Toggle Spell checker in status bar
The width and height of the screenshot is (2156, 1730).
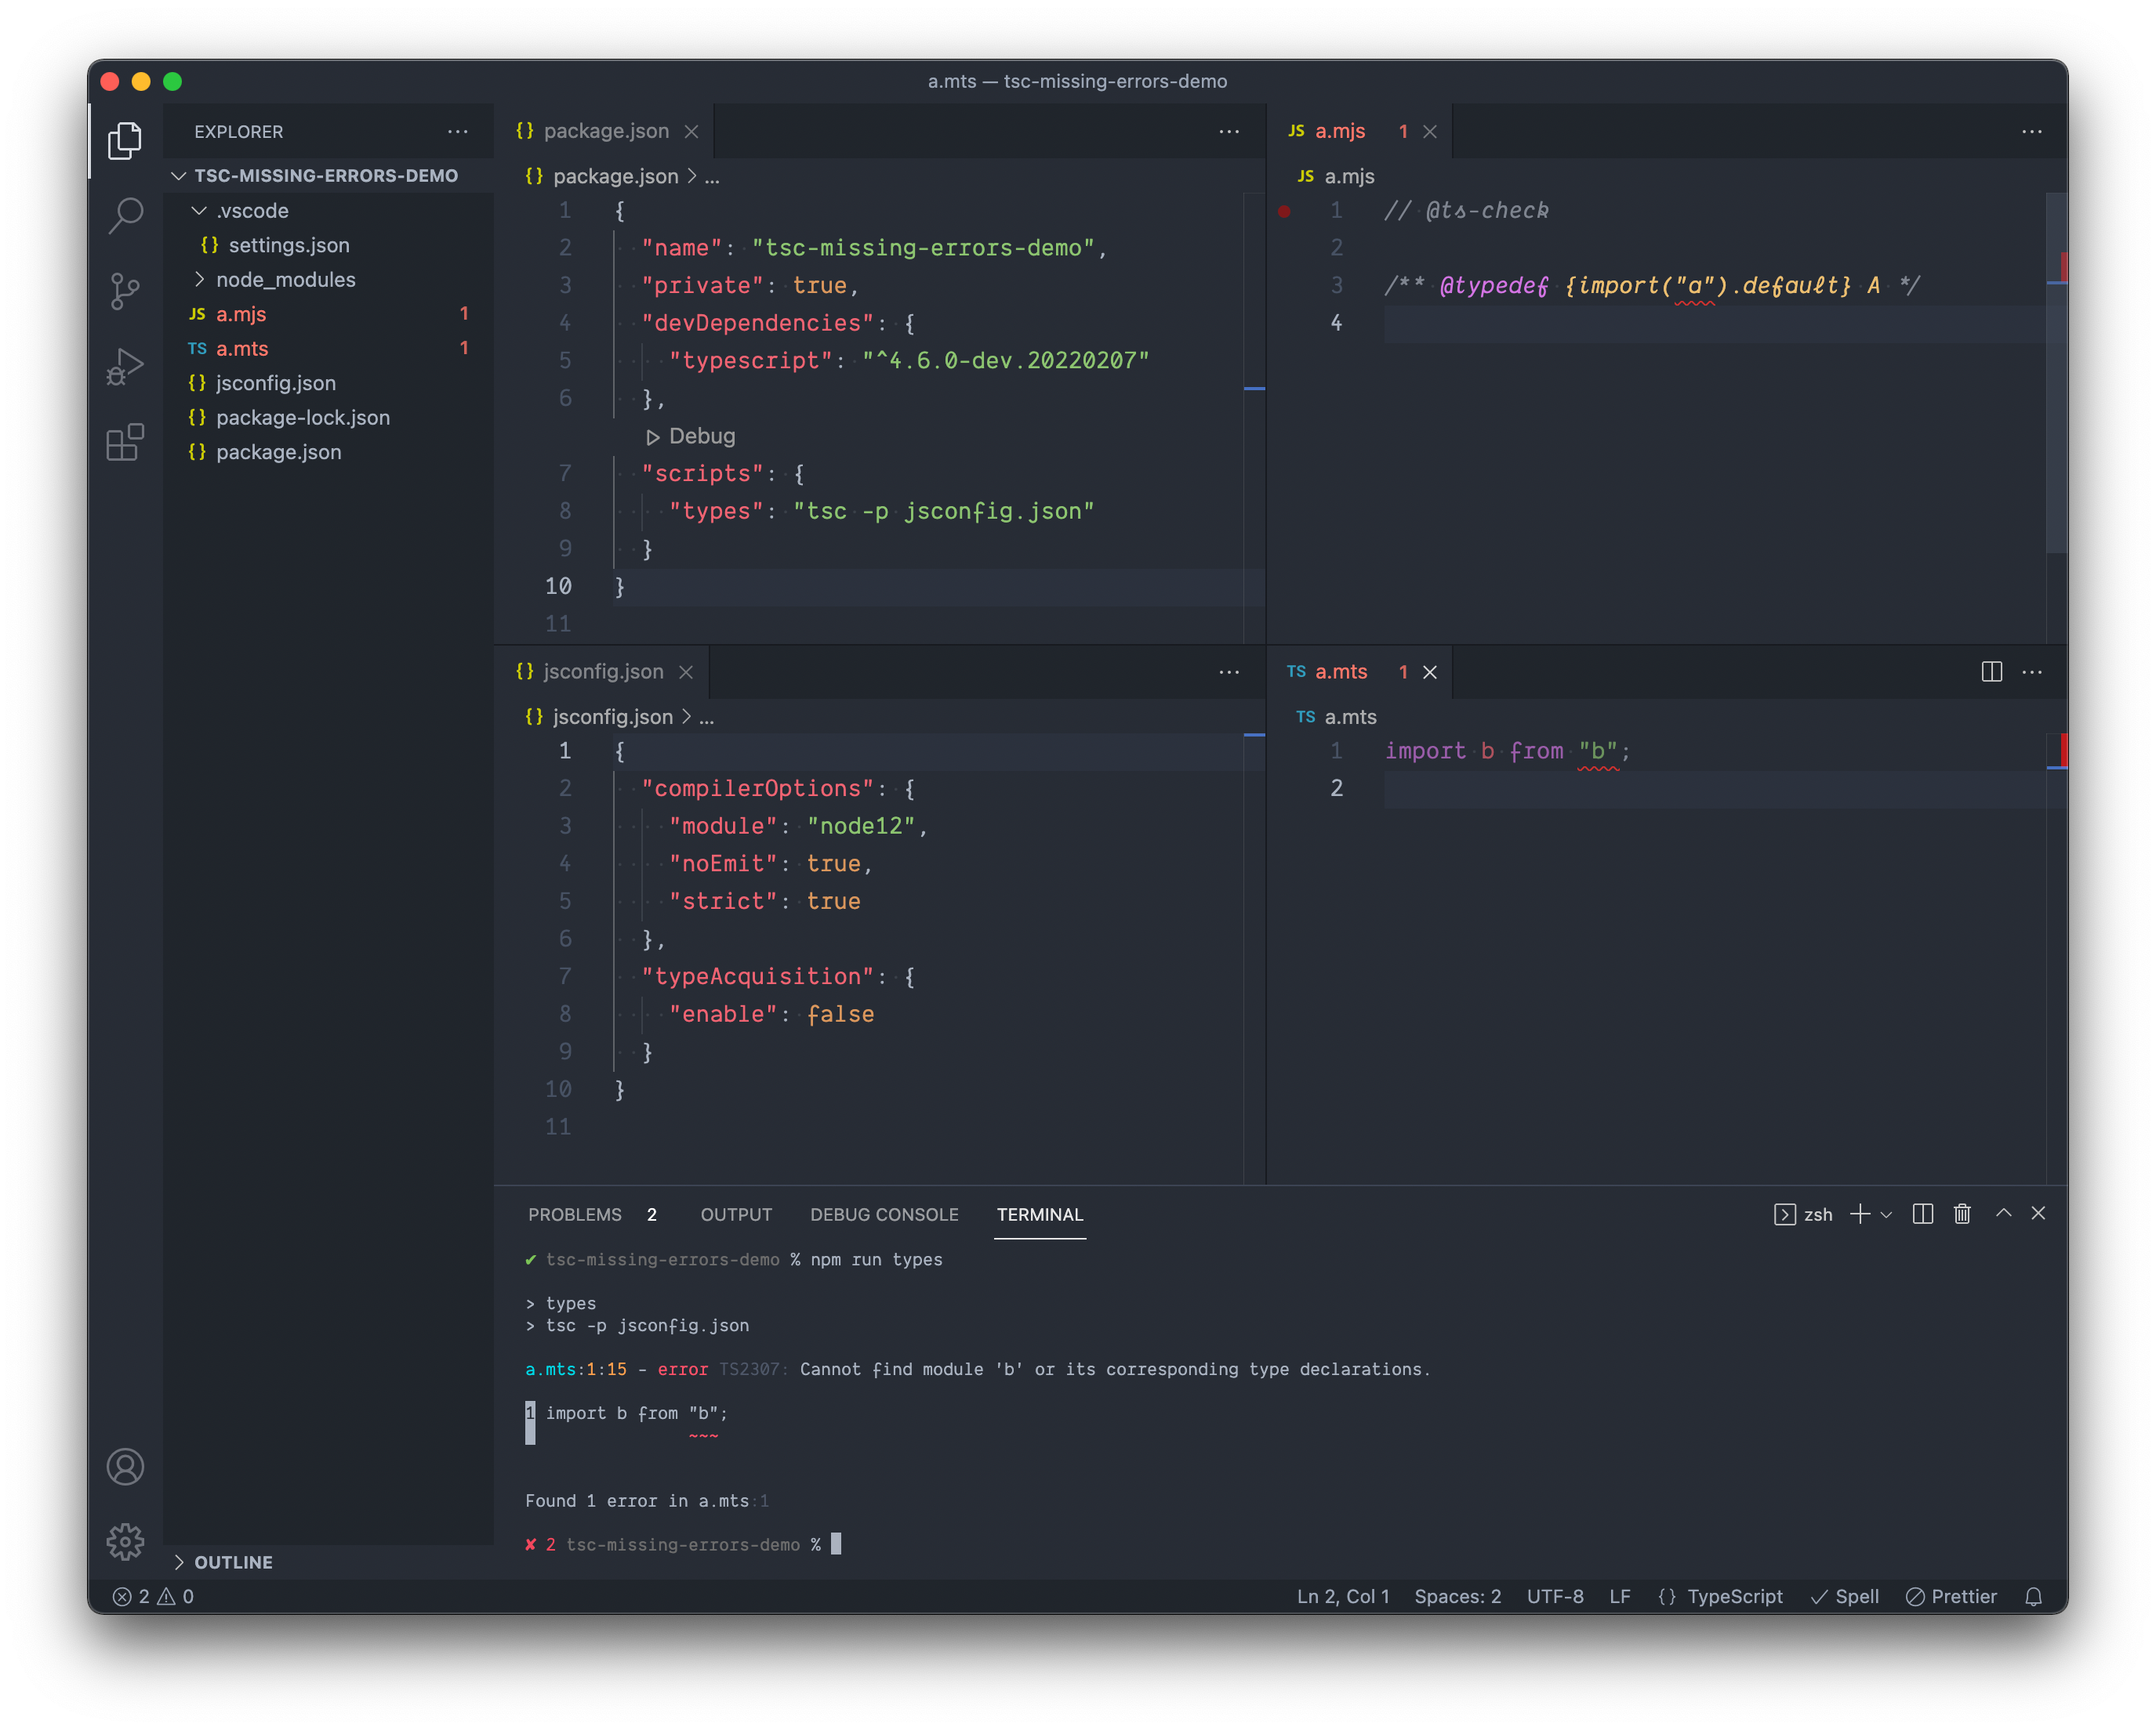1845,1596
